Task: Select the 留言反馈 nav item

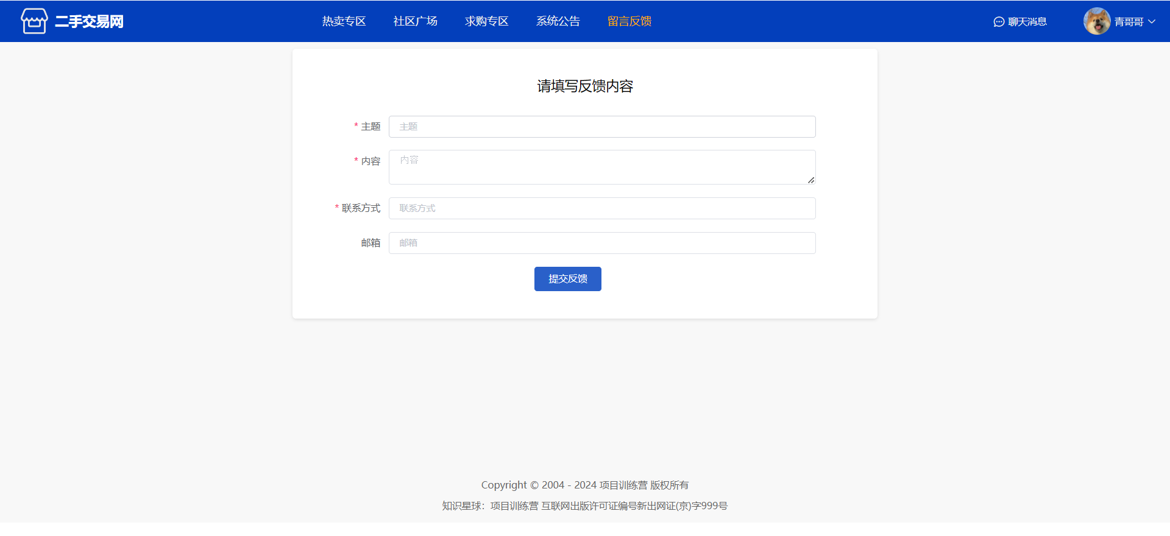Action: coord(629,21)
